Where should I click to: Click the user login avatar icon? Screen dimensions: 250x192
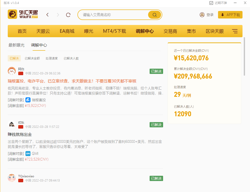click(x=202, y=15)
